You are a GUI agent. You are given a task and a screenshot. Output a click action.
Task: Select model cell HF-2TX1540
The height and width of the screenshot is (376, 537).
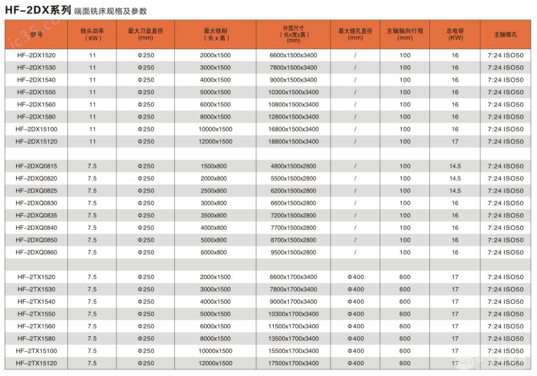click(x=36, y=302)
